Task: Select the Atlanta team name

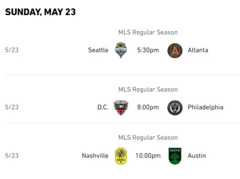Action: click(x=198, y=50)
